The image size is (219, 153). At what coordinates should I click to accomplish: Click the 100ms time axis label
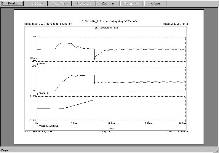[x=111, y=123]
